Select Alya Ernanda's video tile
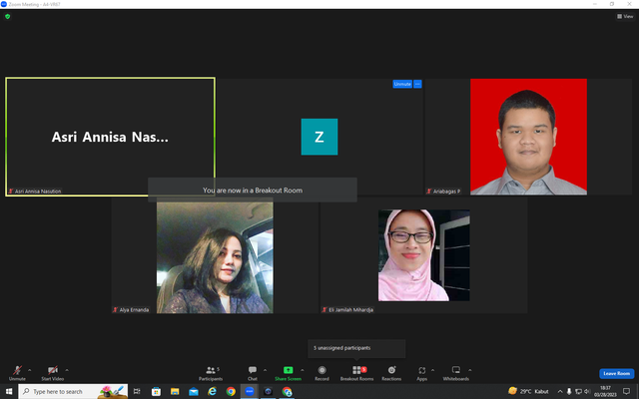Screen dimensions: 639x399 click(x=215, y=255)
